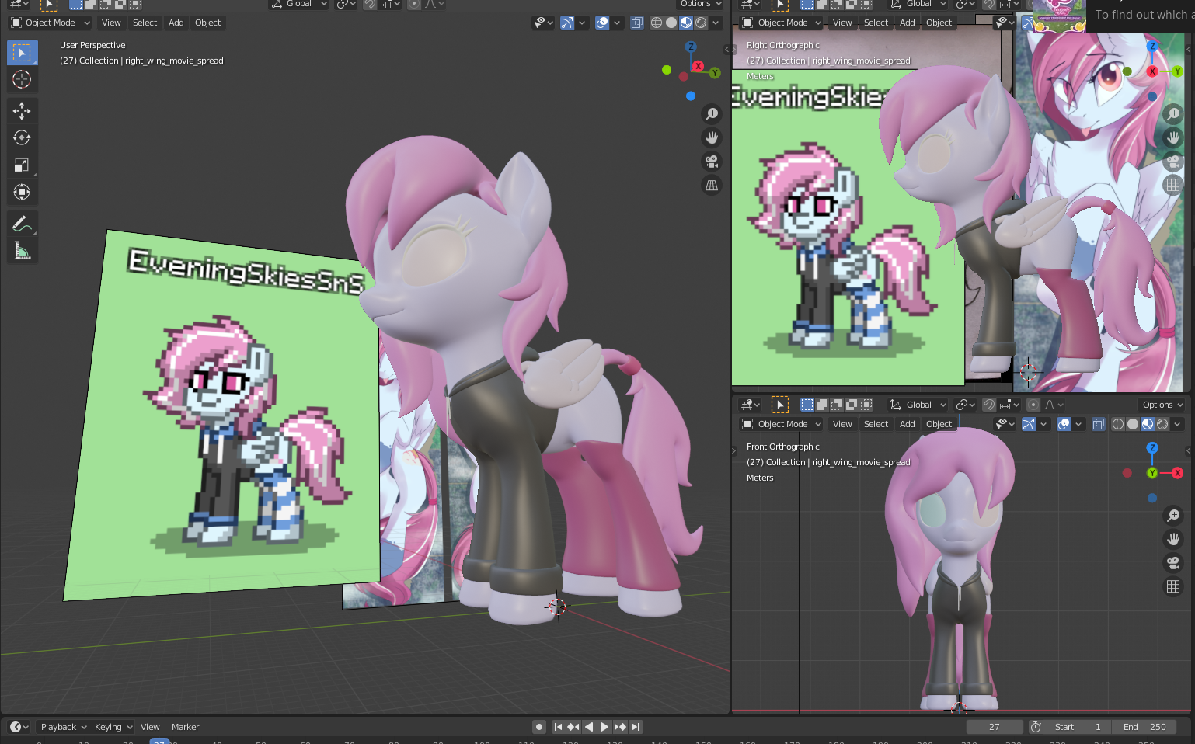
Task: Play animation in reverse
Action: pos(589,727)
